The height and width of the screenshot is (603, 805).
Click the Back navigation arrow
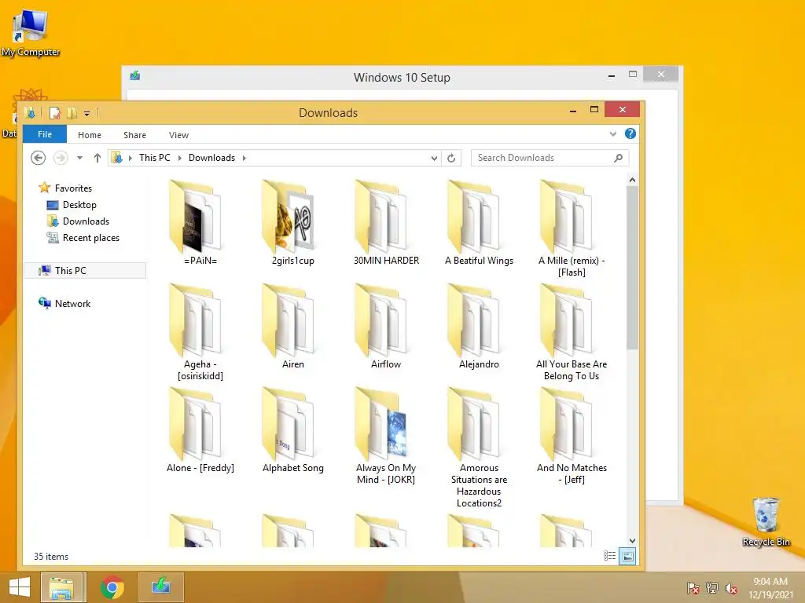(38, 158)
